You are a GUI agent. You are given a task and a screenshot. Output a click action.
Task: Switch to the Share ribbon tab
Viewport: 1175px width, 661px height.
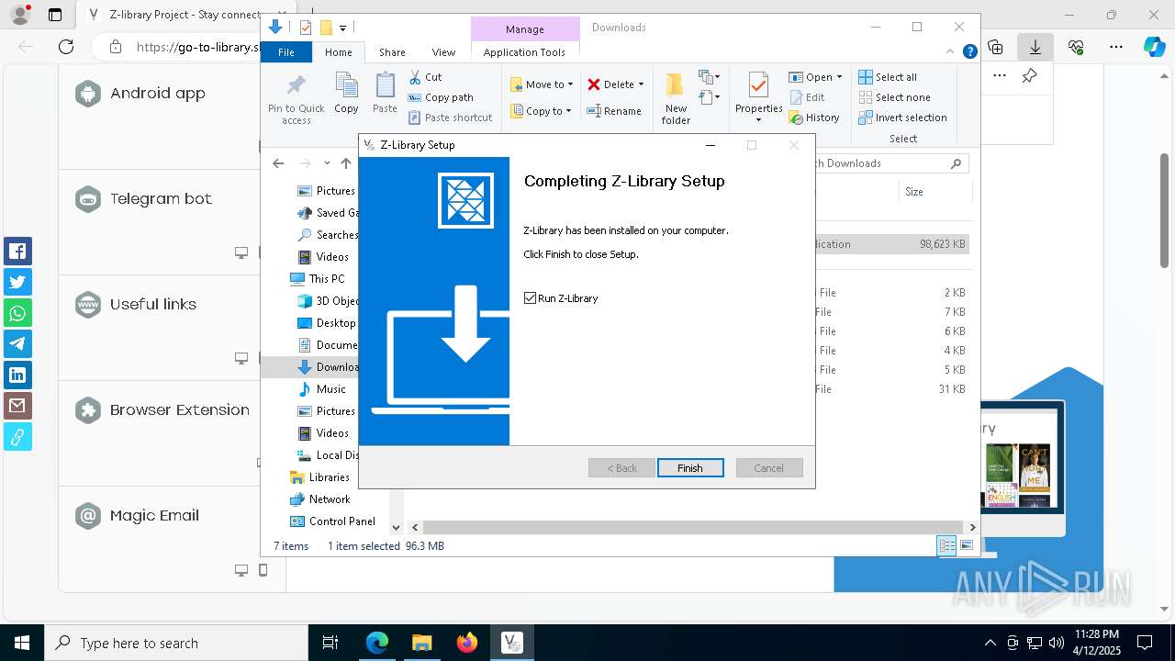[x=392, y=52]
